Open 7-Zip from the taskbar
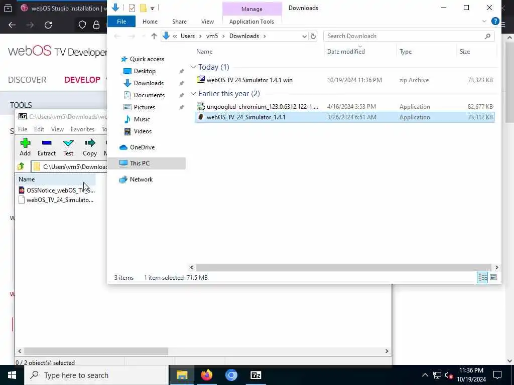The height and width of the screenshot is (385, 514). (255, 375)
